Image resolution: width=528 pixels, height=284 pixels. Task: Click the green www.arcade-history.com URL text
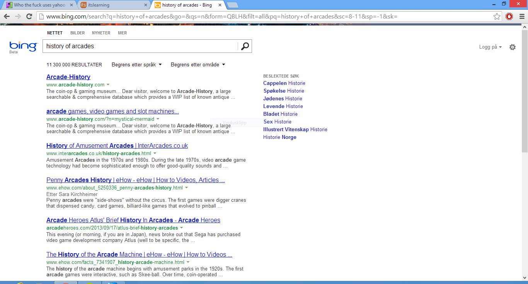click(75, 85)
